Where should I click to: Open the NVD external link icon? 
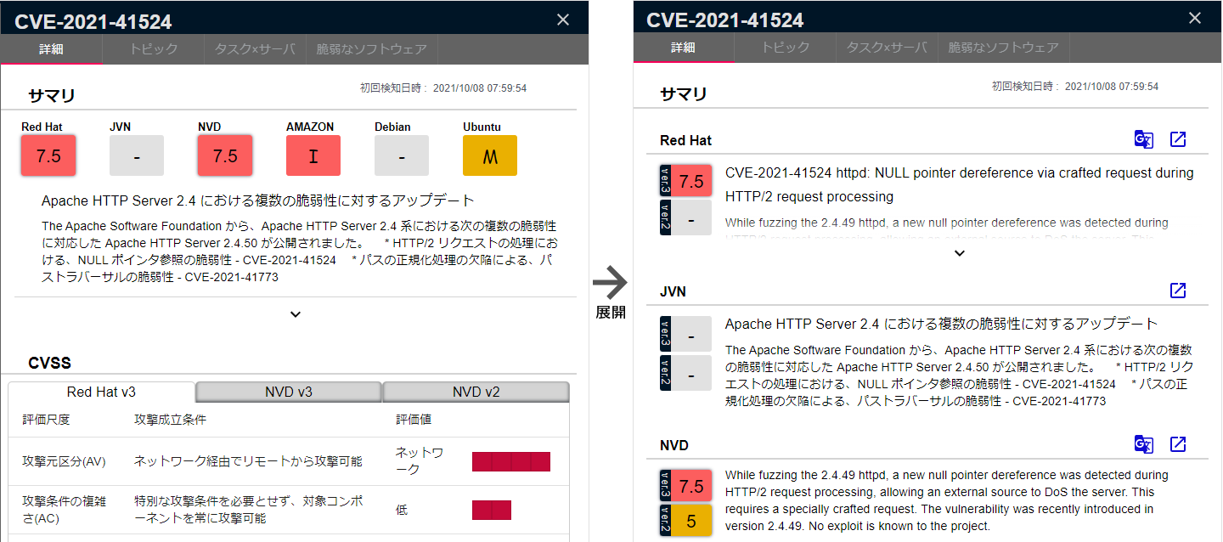pos(1178,444)
